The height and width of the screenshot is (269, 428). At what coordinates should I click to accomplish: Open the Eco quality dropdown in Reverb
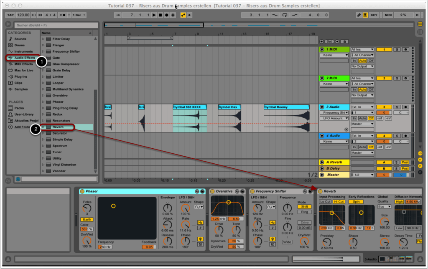pyautogui.click(x=384, y=207)
